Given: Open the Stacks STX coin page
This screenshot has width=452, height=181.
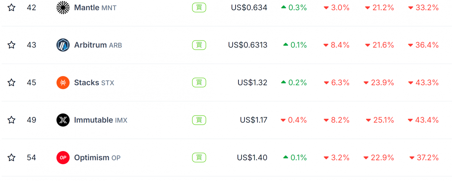Looking at the screenshot, I should tap(94, 83).
